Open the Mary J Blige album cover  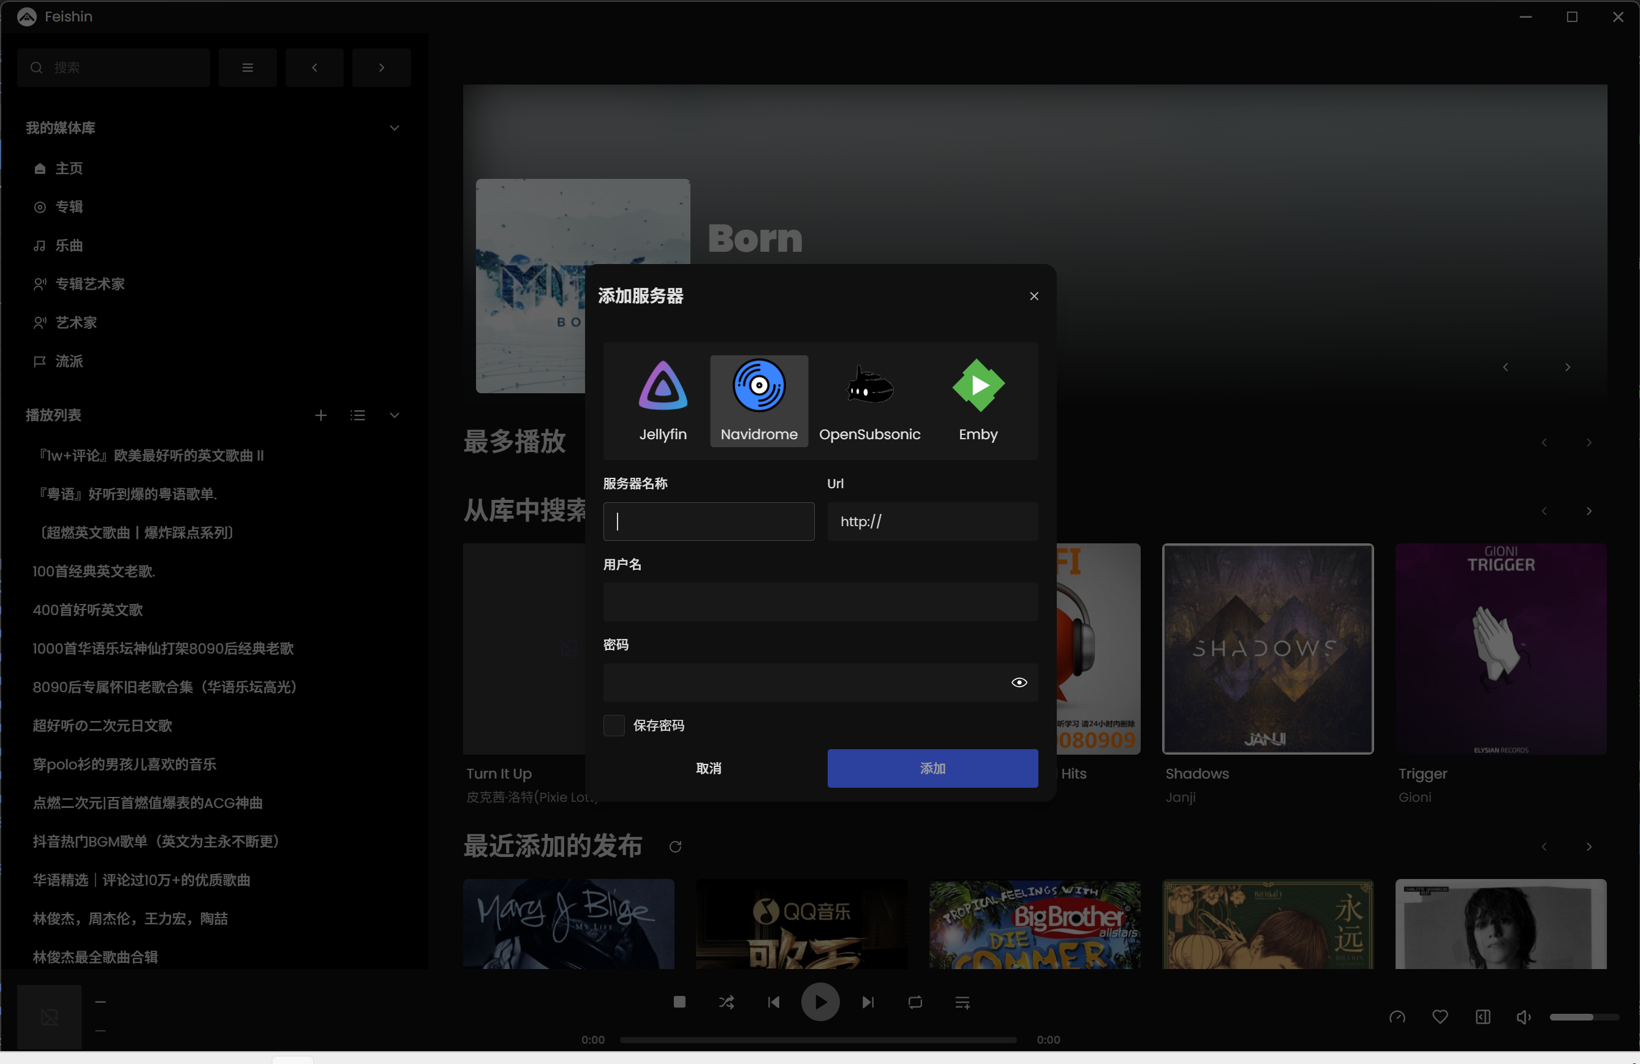tap(569, 924)
